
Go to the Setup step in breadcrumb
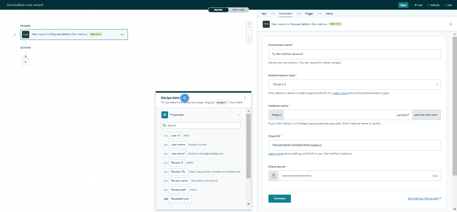click(x=329, y=13)
